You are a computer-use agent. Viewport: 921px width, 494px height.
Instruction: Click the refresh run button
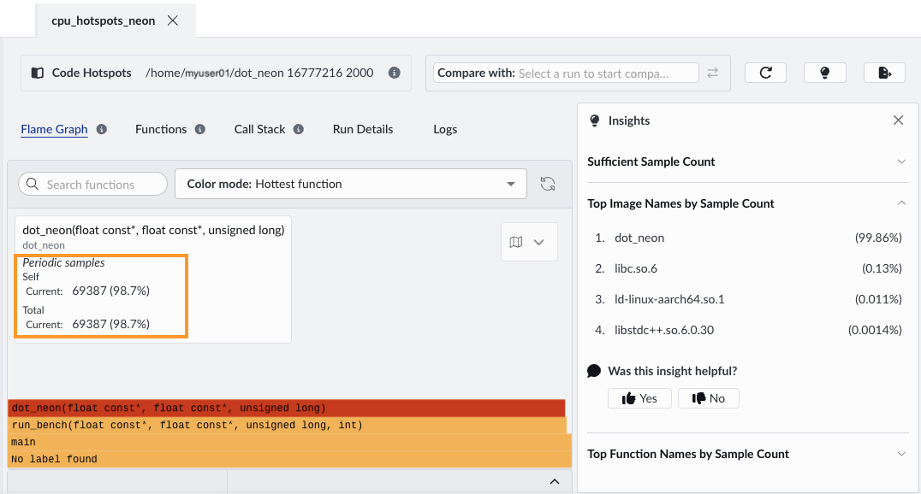(765, 73)
